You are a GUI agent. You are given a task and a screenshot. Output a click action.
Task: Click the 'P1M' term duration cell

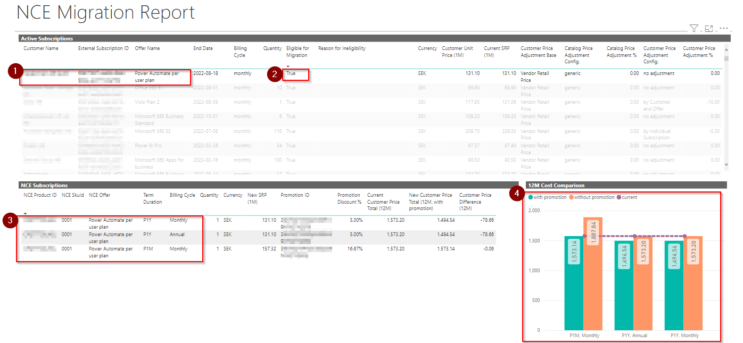click(x=148, y=249)
